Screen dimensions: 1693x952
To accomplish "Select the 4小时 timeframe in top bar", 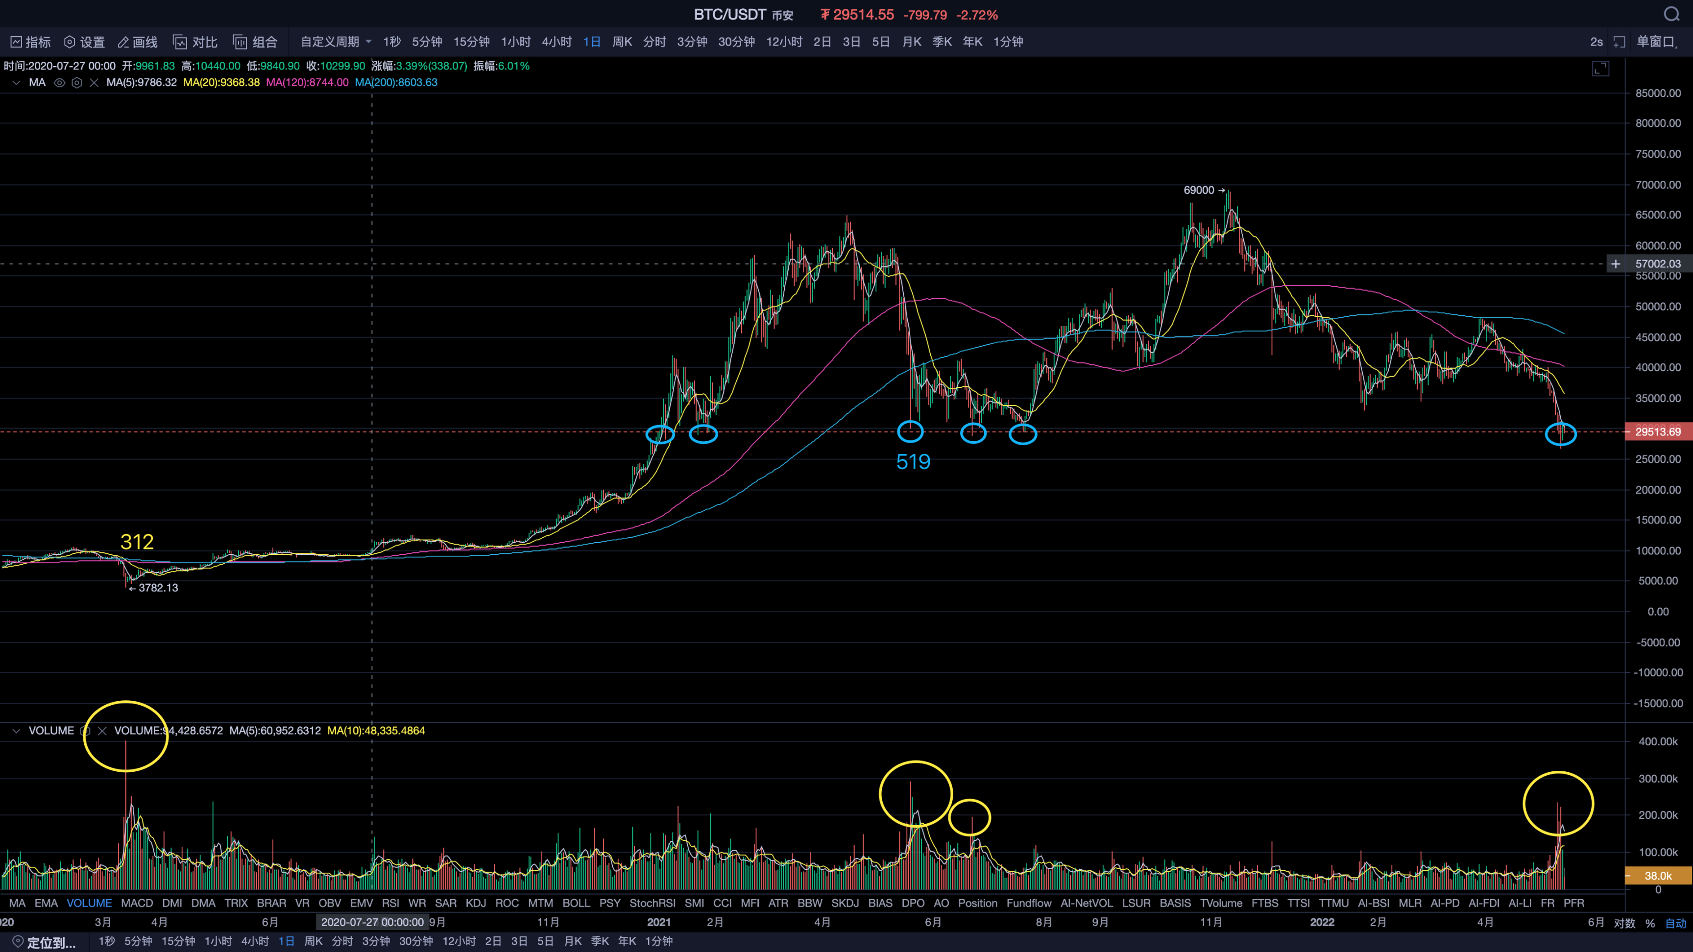I will pos(556,42).
